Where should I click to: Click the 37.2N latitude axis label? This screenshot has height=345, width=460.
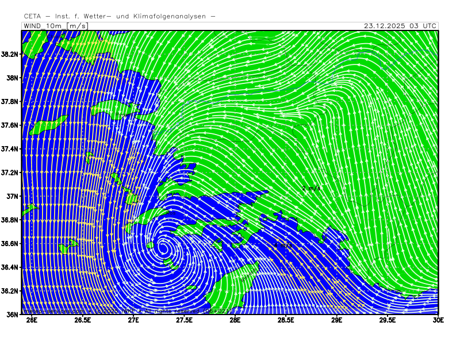click(x=11, y=172)
